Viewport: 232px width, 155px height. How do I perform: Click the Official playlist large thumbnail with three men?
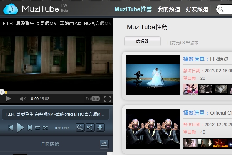pos(153,129)
